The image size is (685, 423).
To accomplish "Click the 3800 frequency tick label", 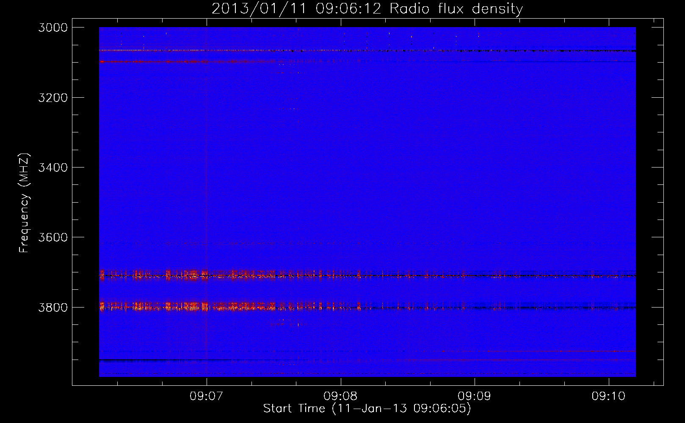I will (53, 308).
